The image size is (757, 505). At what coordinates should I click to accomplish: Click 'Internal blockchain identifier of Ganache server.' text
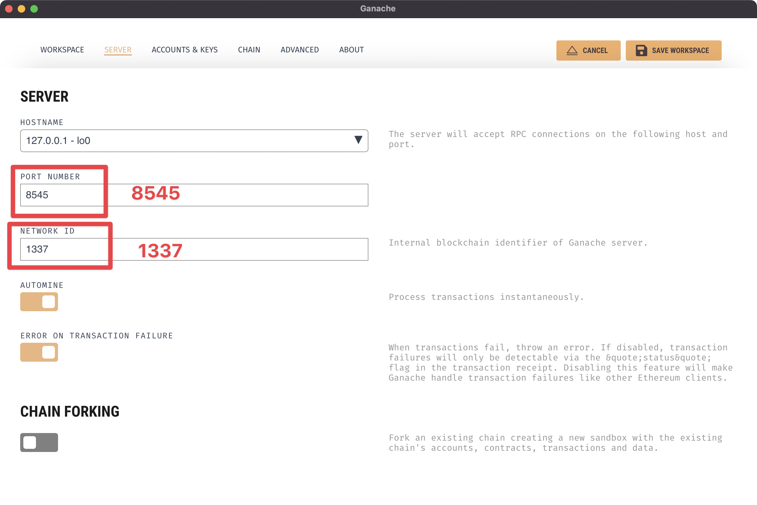[518, 243]
